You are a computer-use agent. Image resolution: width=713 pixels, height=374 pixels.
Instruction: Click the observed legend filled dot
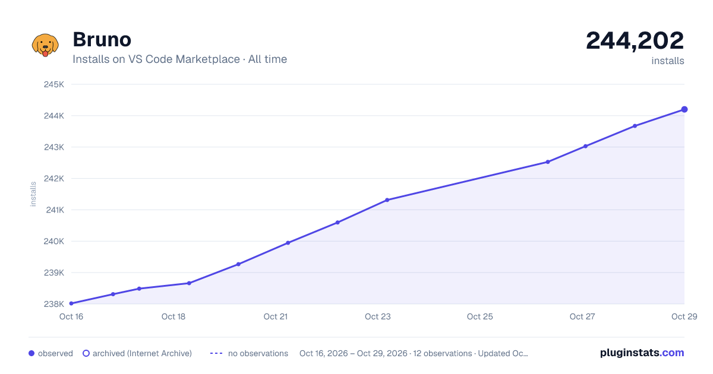tap(31, 353)
